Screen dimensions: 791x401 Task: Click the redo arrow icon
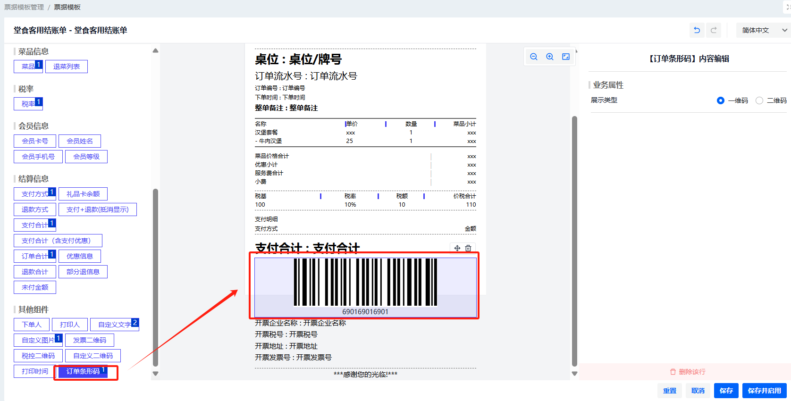[714, 30]
